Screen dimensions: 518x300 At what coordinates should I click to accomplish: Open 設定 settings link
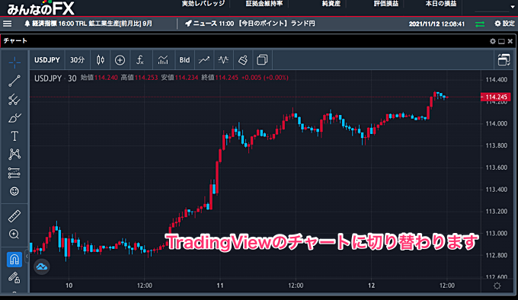[505, 24]
